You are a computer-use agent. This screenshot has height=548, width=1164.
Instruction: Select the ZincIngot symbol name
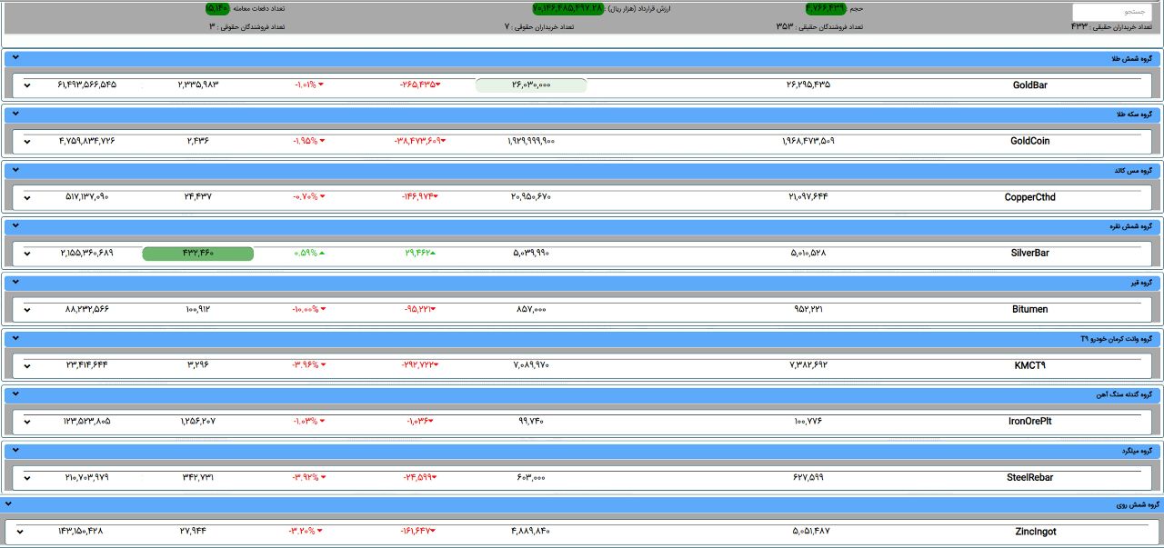click(1036, 532)
